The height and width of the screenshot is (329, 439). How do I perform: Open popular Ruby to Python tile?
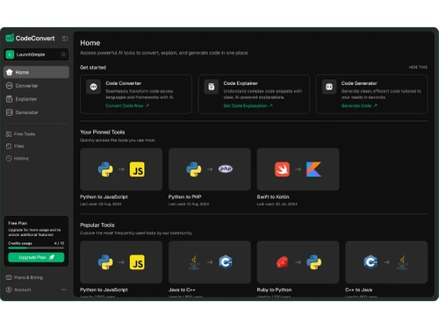click(x=298, y=262)
